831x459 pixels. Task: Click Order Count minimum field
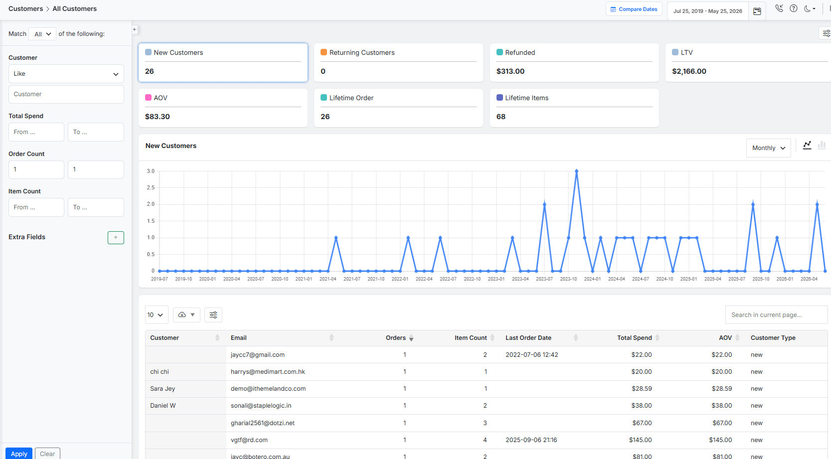(x=36, y=169)
